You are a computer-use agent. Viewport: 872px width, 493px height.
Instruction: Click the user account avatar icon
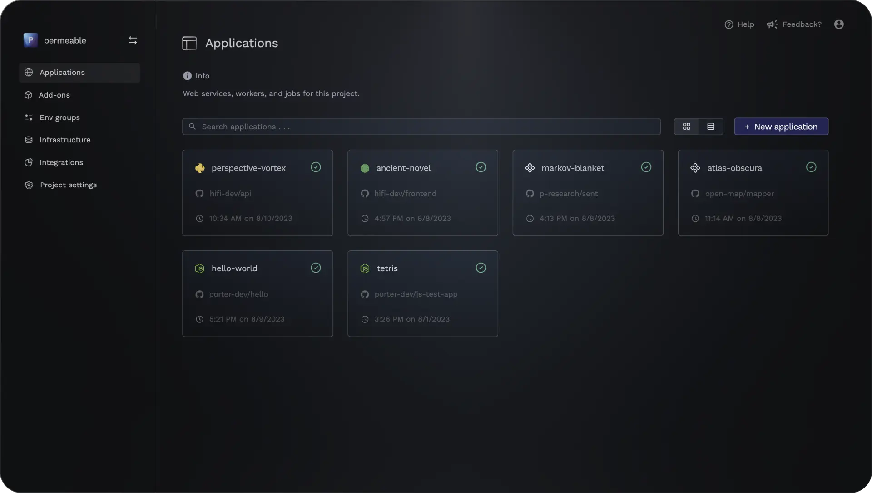pyautogui.click(x=839, y=24)
